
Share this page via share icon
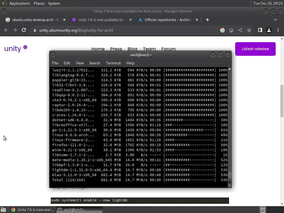(x=240, y=30)
